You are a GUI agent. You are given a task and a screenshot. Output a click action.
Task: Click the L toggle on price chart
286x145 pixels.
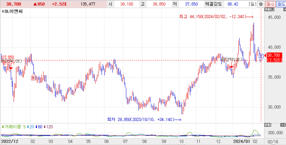click(x=266, y=10)
